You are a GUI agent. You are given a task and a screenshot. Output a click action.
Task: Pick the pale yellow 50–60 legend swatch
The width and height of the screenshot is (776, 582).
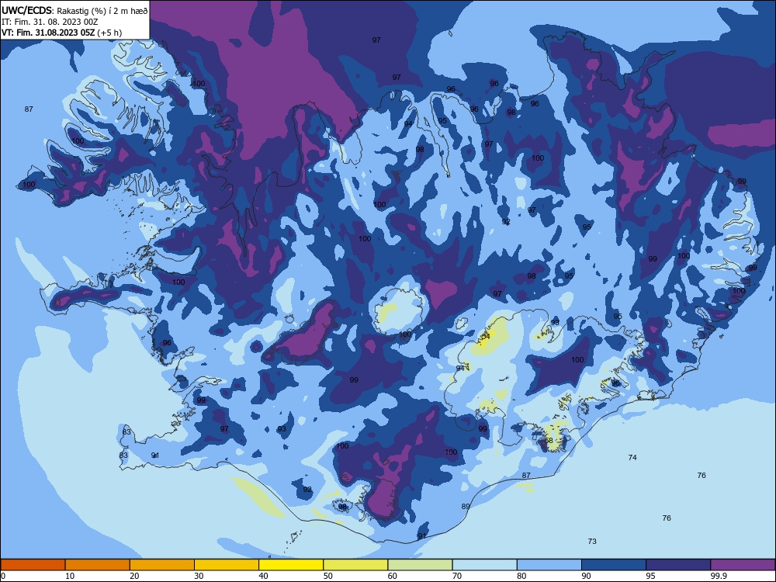(x=355, y=565)
